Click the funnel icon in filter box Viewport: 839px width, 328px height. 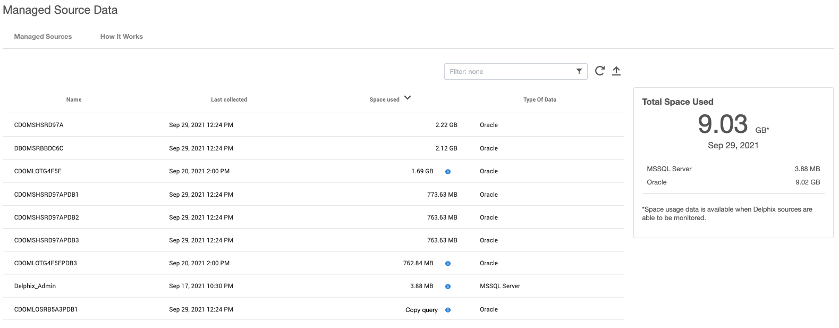coord(579,72)
